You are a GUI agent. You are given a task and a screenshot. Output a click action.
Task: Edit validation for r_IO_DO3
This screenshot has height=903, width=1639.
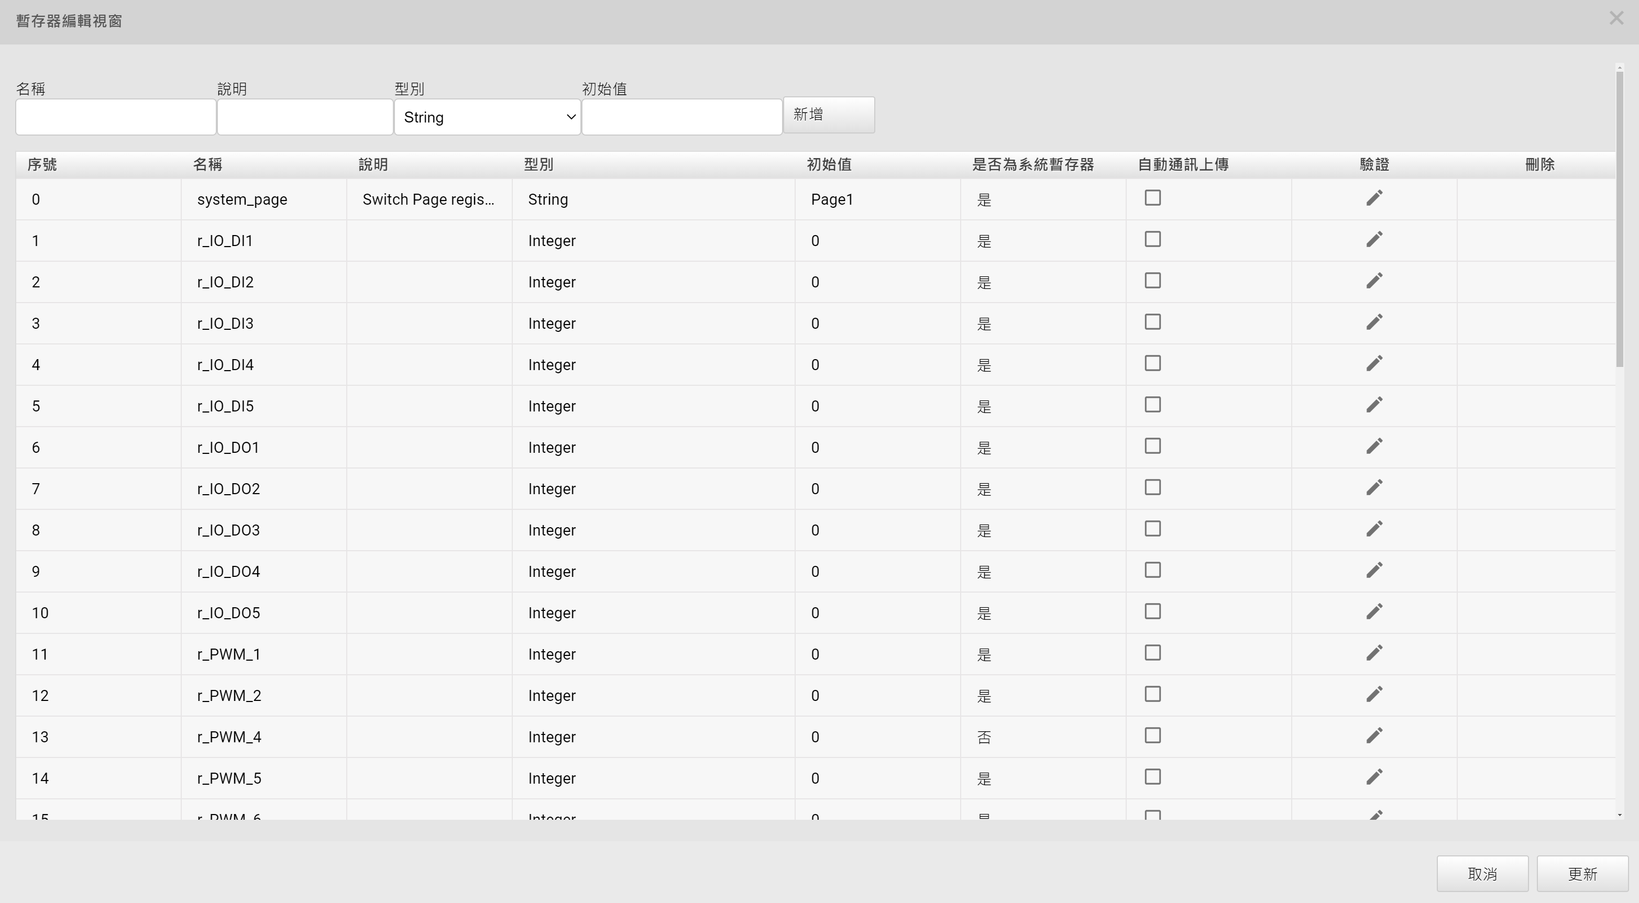coord(1374,529)
